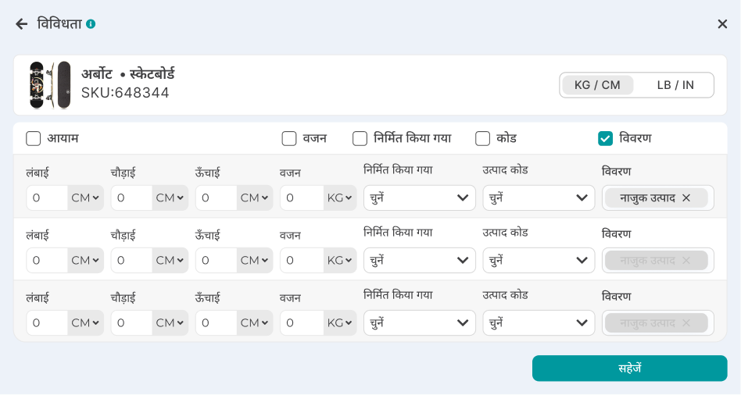This screenshot has width=741, height=395.
Task: Click the info icon next to विविधता
Action: (91, 24)
